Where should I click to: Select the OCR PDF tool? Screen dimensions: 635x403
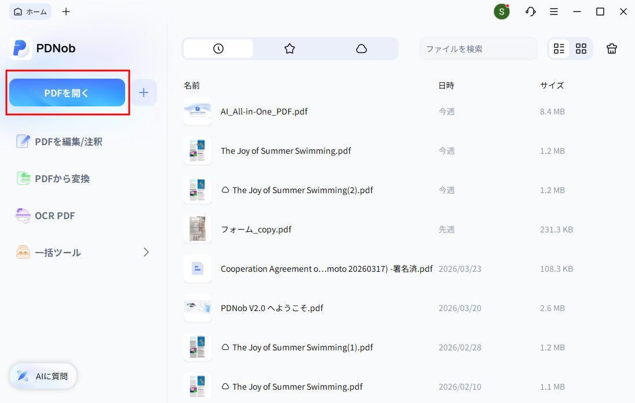[x=53, y=215]
